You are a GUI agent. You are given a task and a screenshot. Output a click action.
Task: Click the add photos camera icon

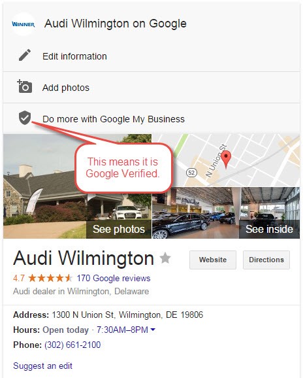[x=25, y=86]
